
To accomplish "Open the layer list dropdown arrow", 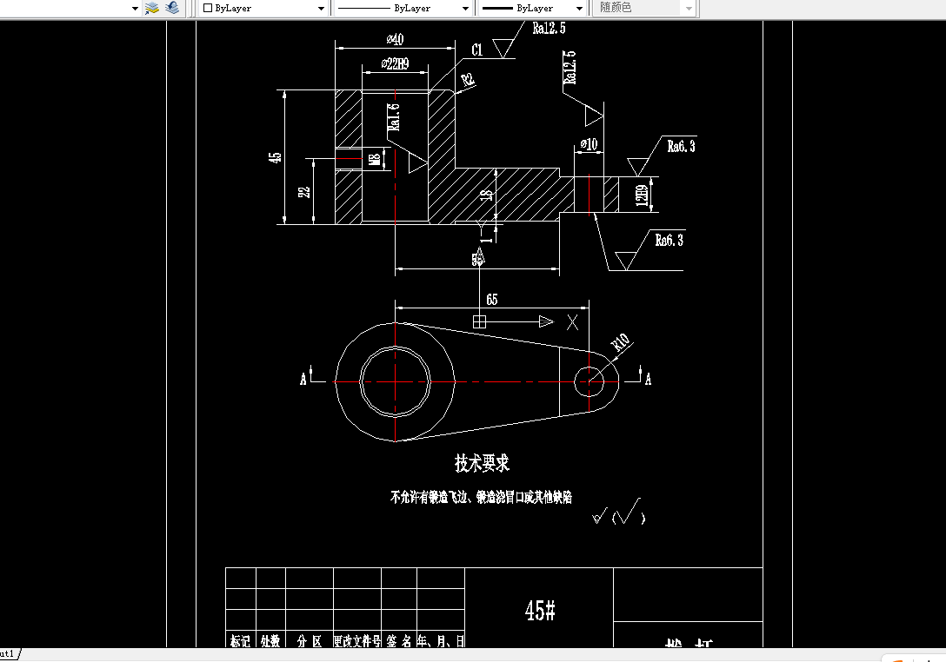I will (x=135, y=9).
